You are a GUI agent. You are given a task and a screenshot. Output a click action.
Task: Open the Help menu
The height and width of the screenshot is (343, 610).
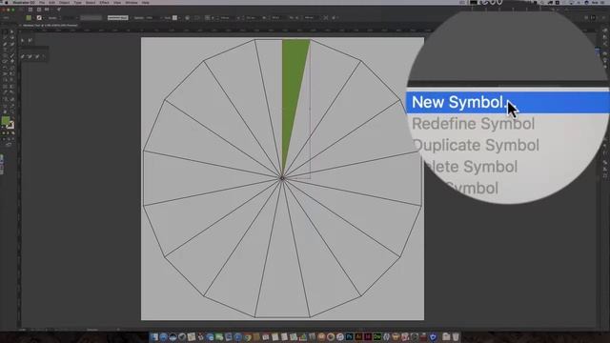pyautogui.click(x=146, y=2)
